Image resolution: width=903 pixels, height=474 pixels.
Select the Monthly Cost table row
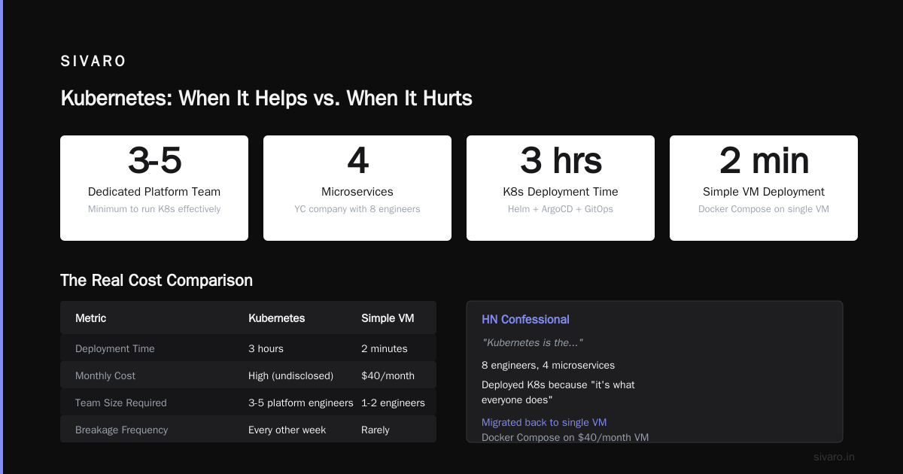coord(248,375)
